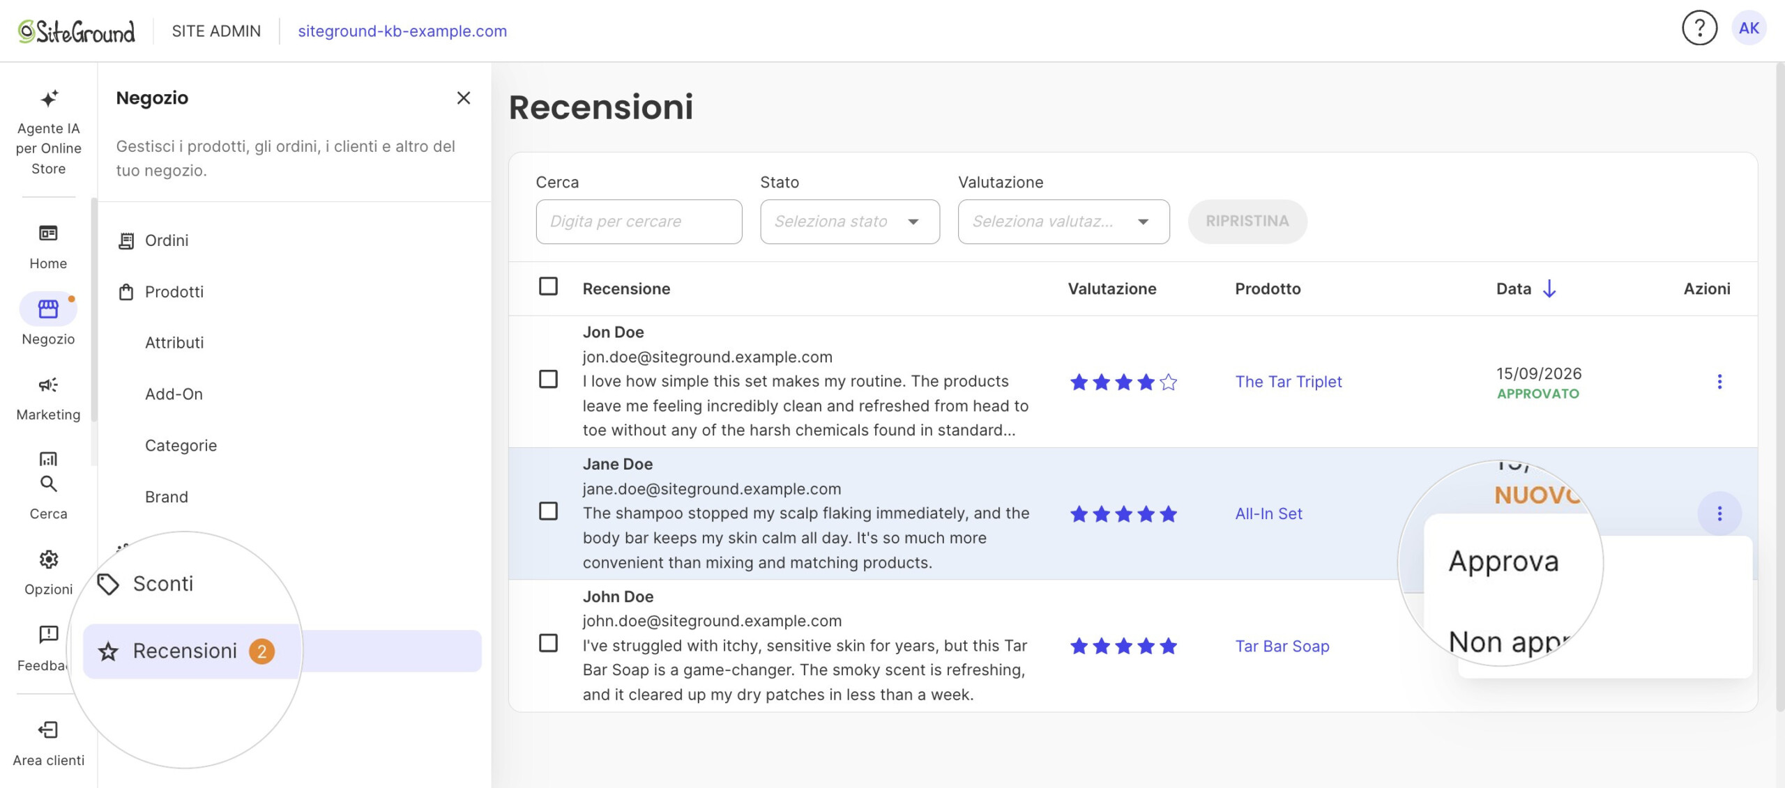Open the help question mark icon
The height and width of the screenshot is (788, 1785).
1699,29
